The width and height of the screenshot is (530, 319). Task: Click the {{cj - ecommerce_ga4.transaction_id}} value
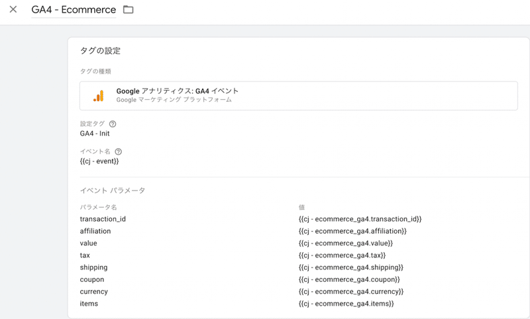360,219
